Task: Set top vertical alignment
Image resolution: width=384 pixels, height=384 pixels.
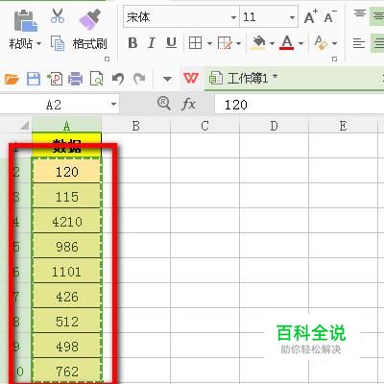Action: 360,14
